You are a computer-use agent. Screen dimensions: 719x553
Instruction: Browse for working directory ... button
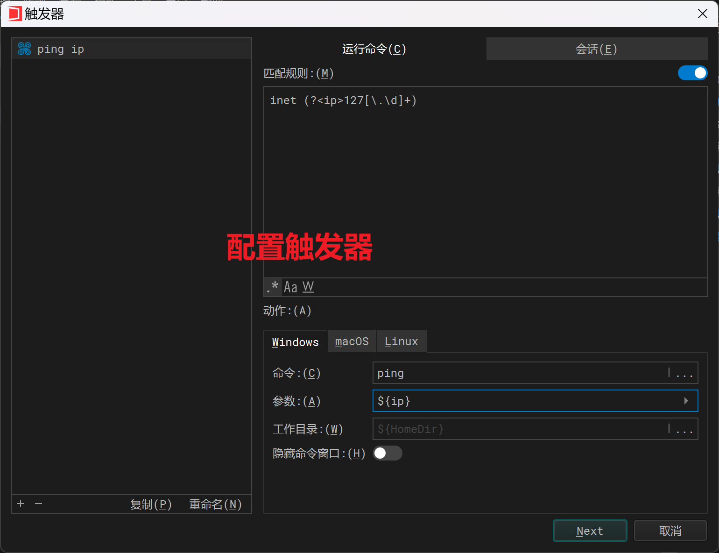click(x=684, y=429)
